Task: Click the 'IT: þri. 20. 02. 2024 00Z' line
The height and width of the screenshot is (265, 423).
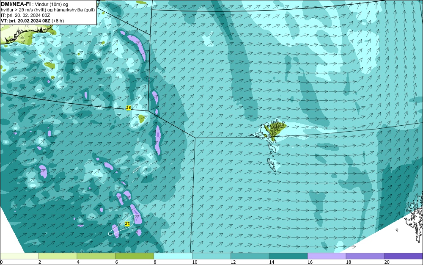Action: pyautogui.click(x=25, y=15)
